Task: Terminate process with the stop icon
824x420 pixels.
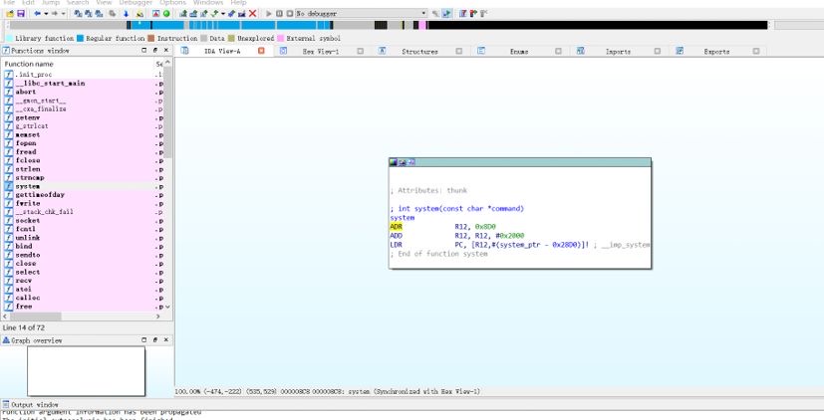Action: coord(290,14)
